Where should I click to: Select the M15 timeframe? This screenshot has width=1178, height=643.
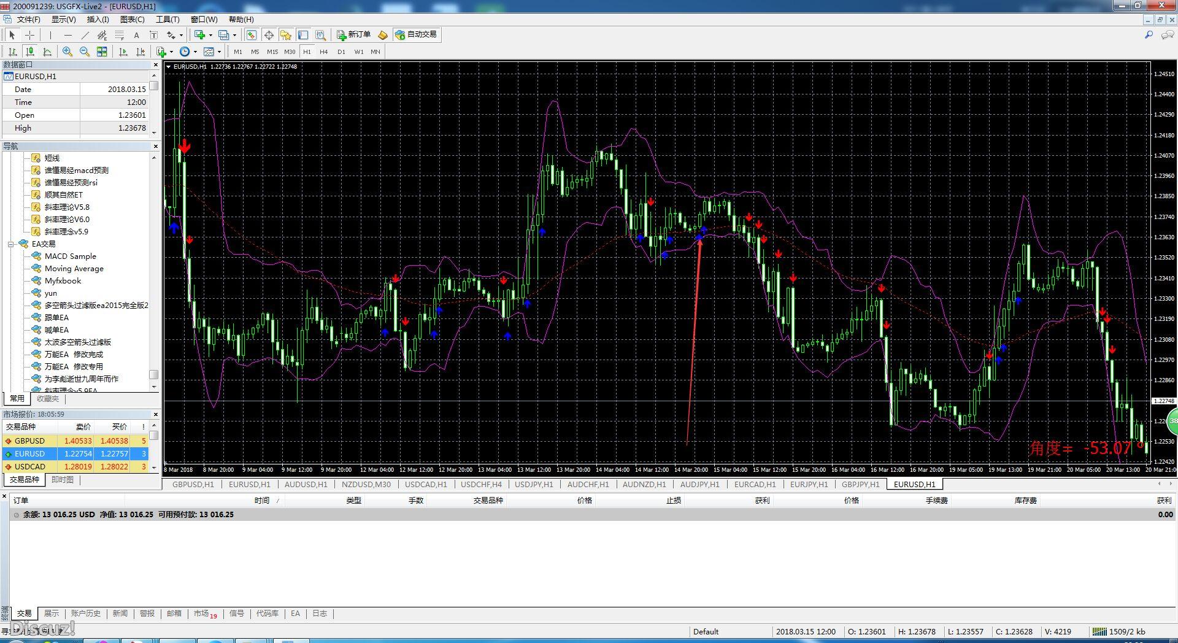coord(272,52)
